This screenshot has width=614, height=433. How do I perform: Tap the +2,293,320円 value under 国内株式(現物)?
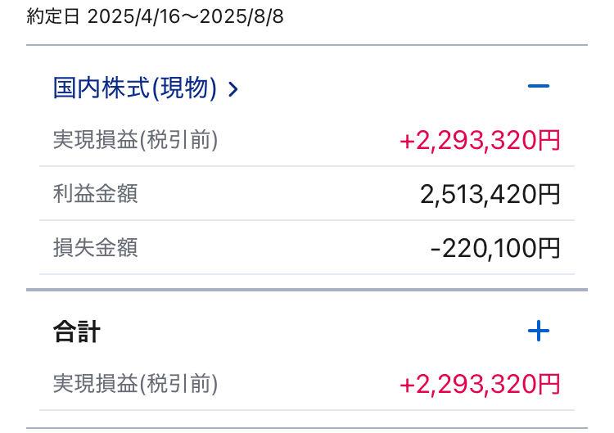tap(480, 140)
